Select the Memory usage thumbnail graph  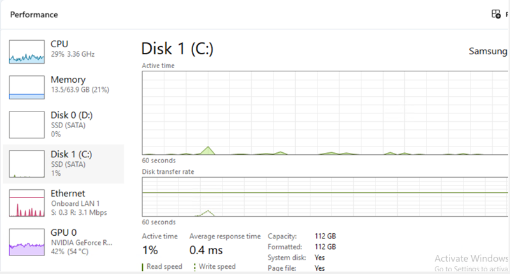tap(26, 87)
